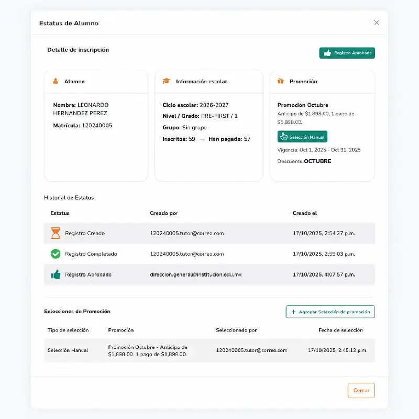Click the orange person icon beside Alumno

pyautogui.click(x=56, y=81)
